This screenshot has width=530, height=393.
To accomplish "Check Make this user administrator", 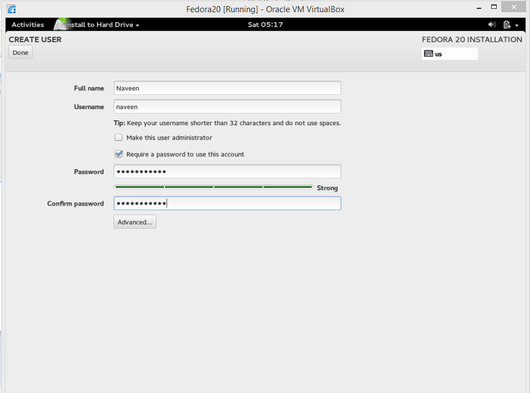I will [118, 137].
